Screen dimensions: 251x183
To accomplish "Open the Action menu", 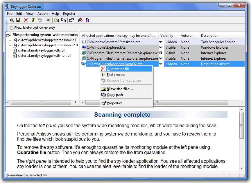I will [42, 13].
